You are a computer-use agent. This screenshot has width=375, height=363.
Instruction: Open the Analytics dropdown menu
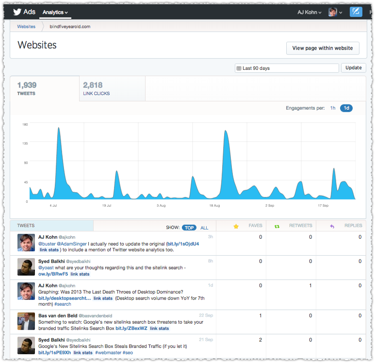55,12
